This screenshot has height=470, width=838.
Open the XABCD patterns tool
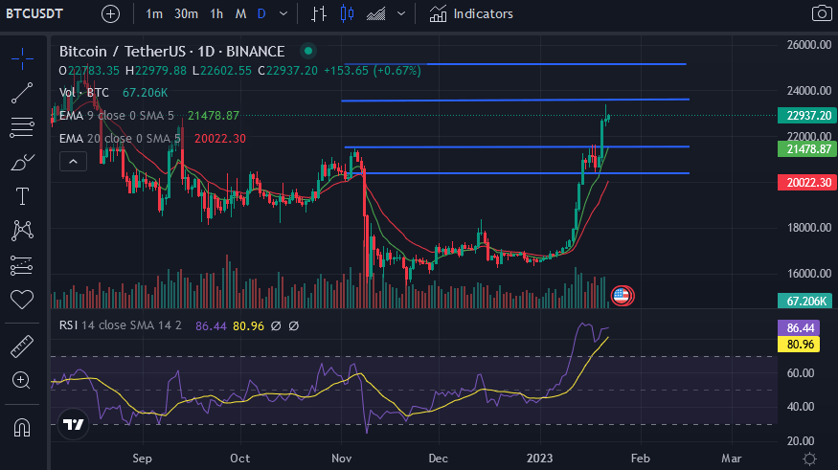(22, 230)
